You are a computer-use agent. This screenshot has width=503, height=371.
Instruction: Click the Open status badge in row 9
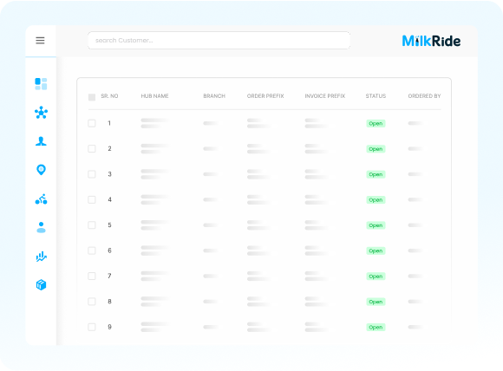(376, 328)
